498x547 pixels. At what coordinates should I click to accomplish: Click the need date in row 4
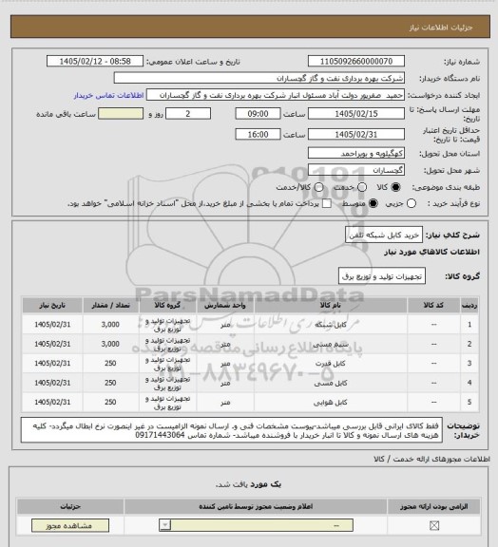52,383
